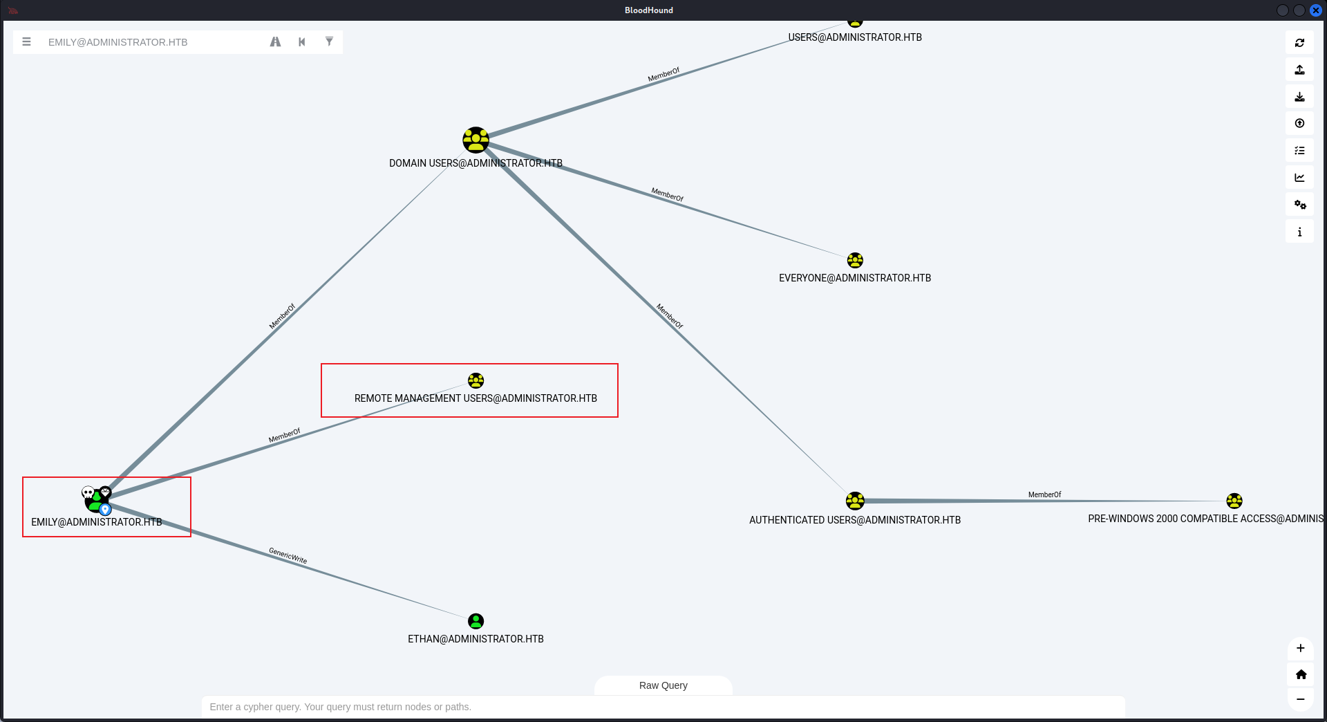Select the AUTHENTICATED USERS group node icon

tap(855, 501)
